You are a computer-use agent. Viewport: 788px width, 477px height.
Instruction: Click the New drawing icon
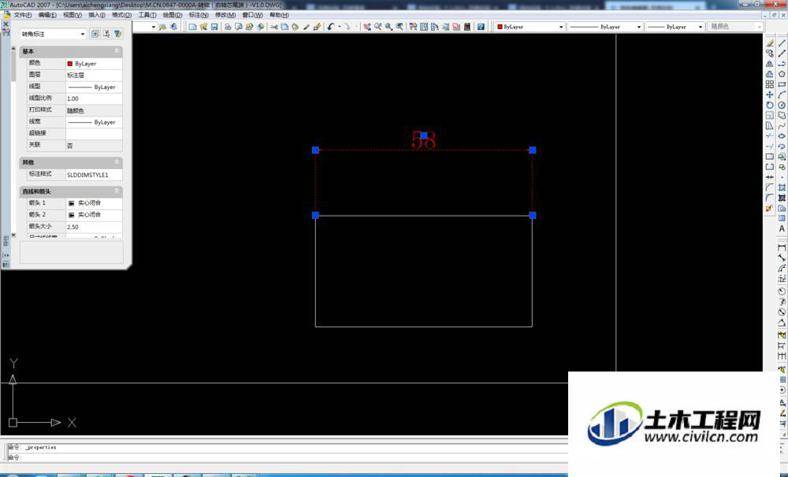[192, 27]
